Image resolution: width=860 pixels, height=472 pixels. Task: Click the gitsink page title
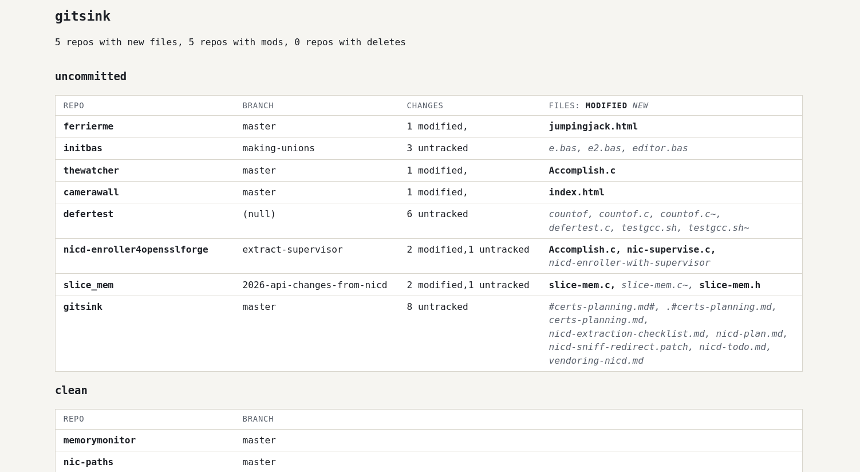pyautogui.click(x=82, y=16)
